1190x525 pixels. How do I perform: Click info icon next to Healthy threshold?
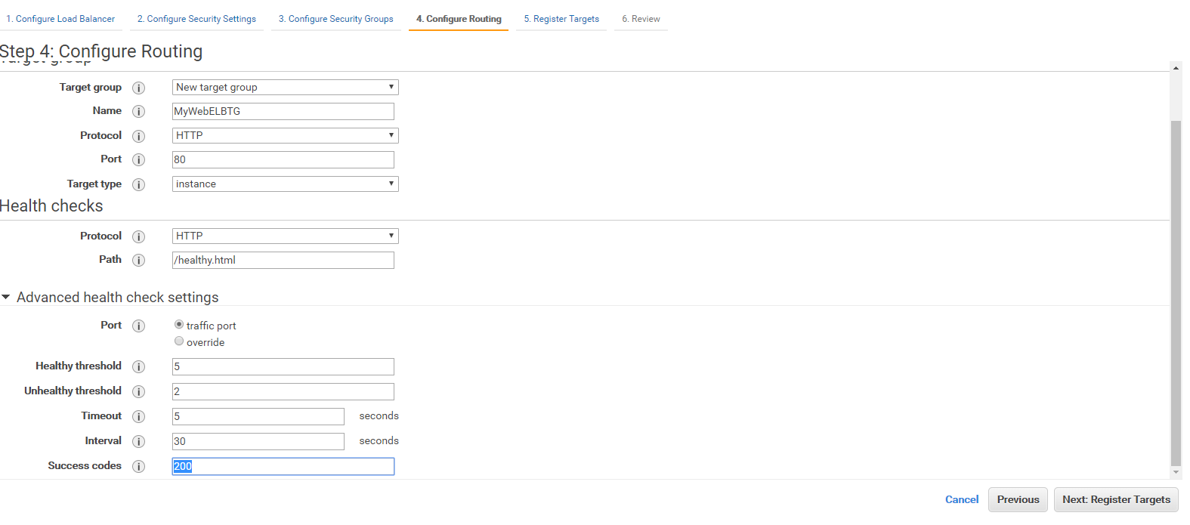[x=138, y=366]
